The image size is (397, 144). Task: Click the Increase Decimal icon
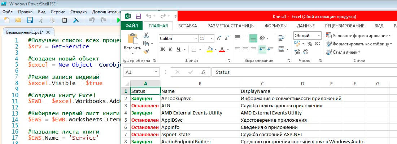pyautogui.click(x=297, y=52)
